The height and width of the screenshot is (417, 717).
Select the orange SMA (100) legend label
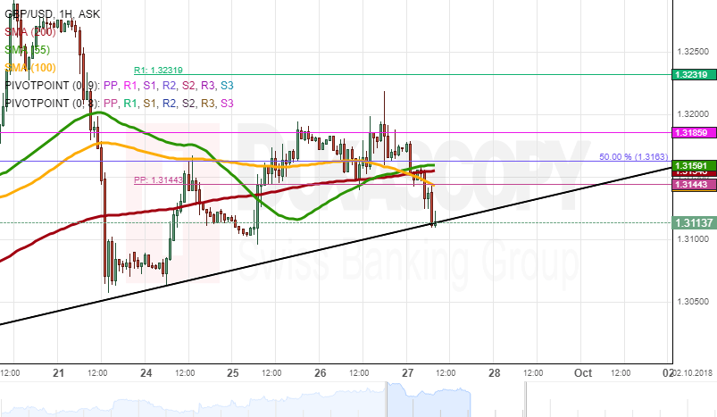point(29,68)
